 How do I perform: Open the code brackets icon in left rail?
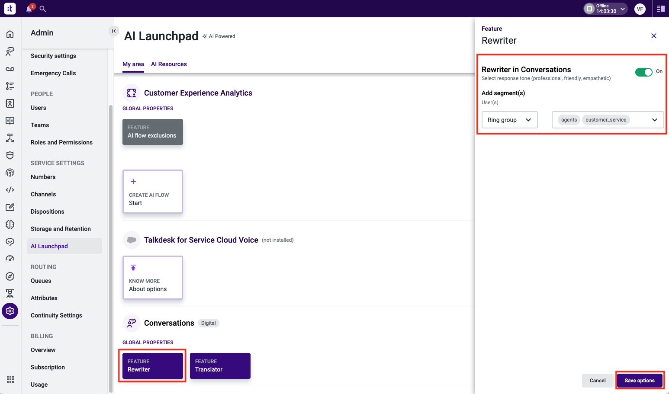pyautogui.click(x=10, y=190)
